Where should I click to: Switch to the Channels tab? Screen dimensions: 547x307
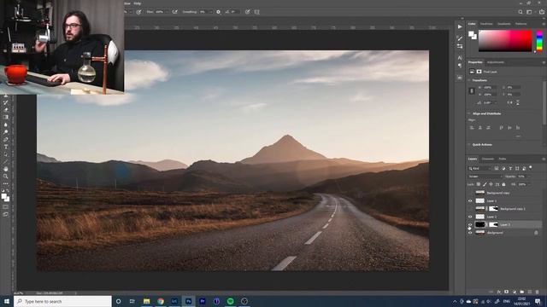coord(488,159)
